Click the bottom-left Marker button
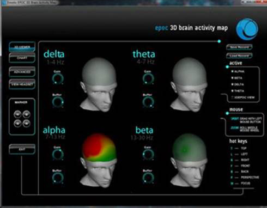267x208 pixels. click(x=17, y=124)
